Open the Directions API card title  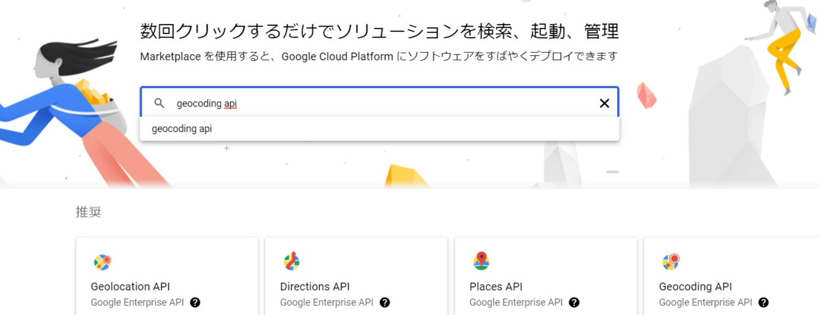coord(315,286)
